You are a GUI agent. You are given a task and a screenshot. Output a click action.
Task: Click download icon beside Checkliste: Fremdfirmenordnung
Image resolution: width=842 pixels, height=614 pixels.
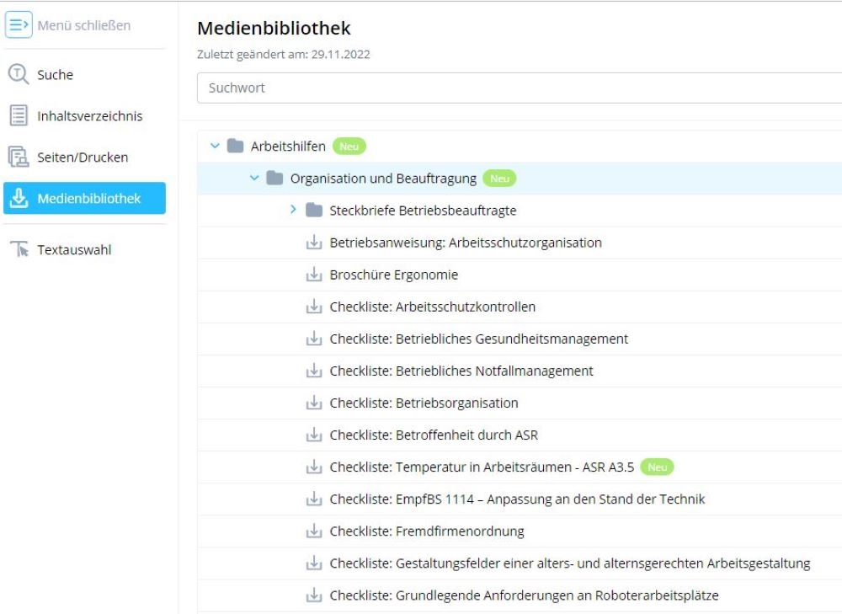(314, 531)
